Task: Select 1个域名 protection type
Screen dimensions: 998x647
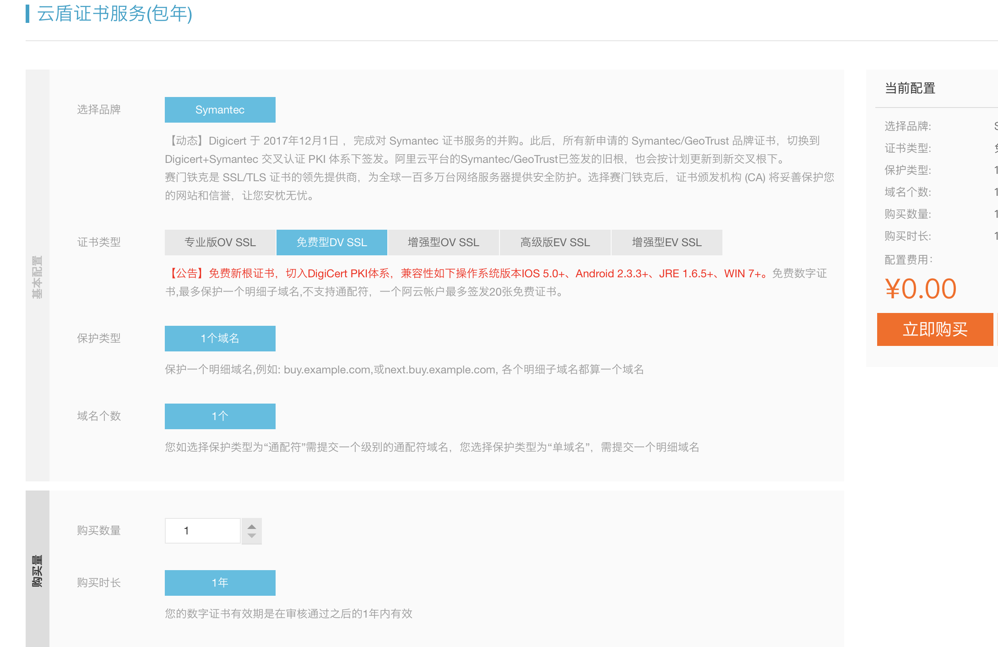Action: coord(220,339)
